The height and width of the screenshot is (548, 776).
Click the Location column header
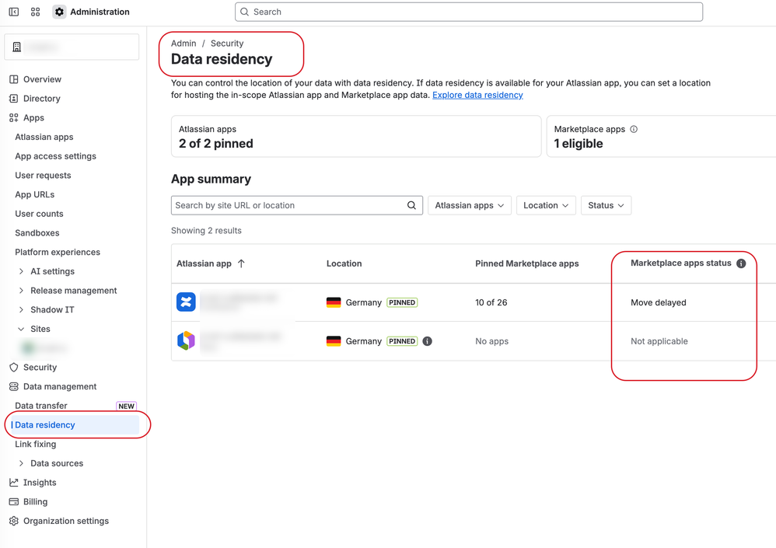344,264
